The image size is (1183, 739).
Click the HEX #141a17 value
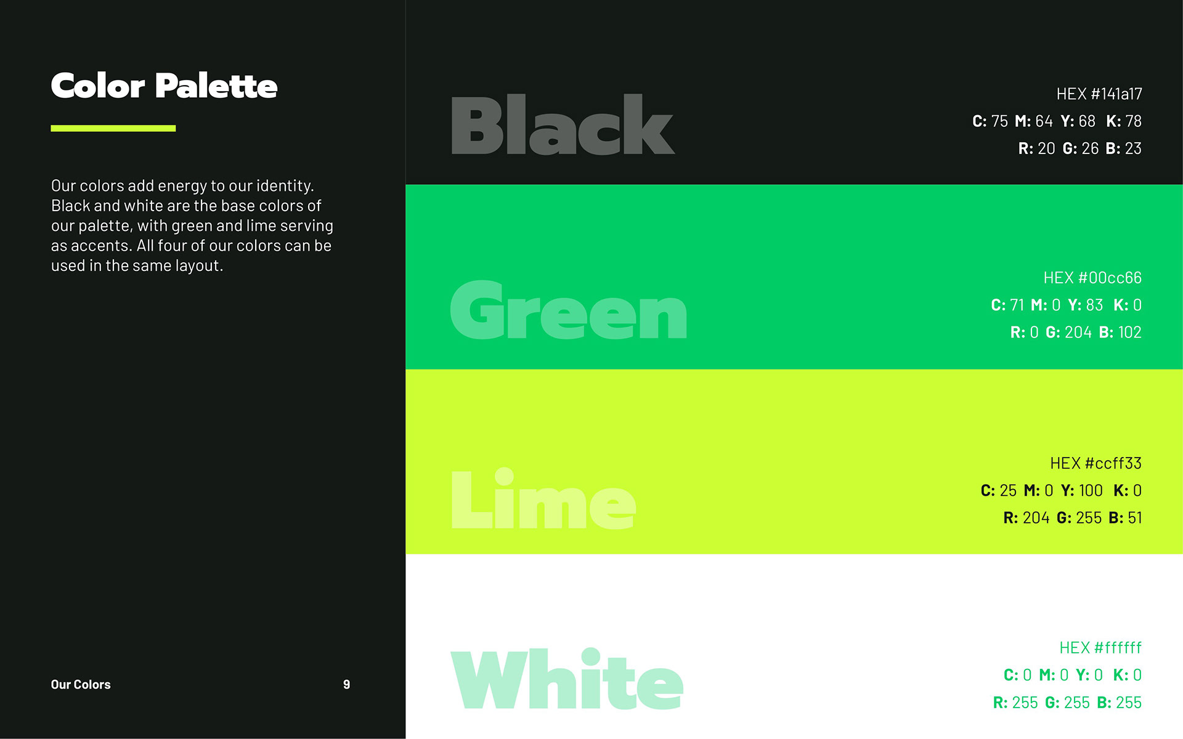pyautogui.click(x=1099, y=94)
